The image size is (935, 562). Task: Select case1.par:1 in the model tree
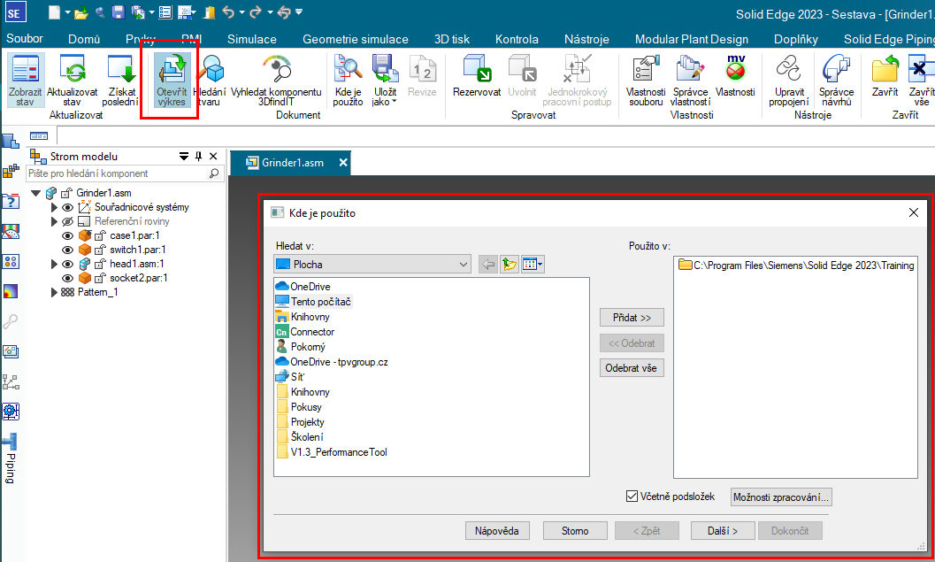134,235
